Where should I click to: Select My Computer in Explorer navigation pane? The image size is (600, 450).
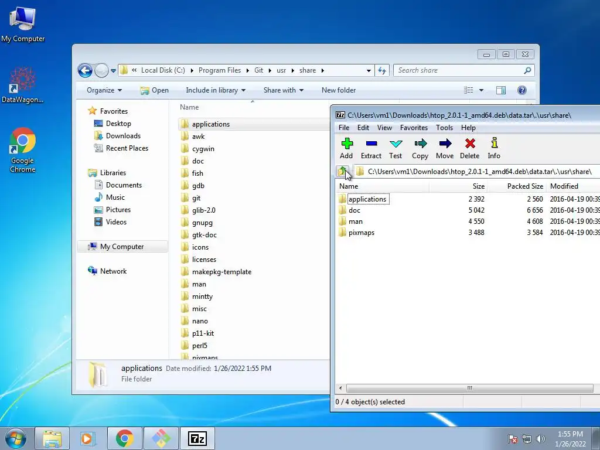(122, 247)
